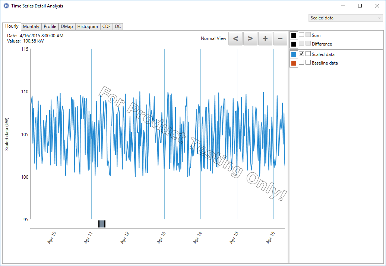Viewport: 386px width, 266px height.
Task: Select the Profile tab
Action: pos(50,26)
